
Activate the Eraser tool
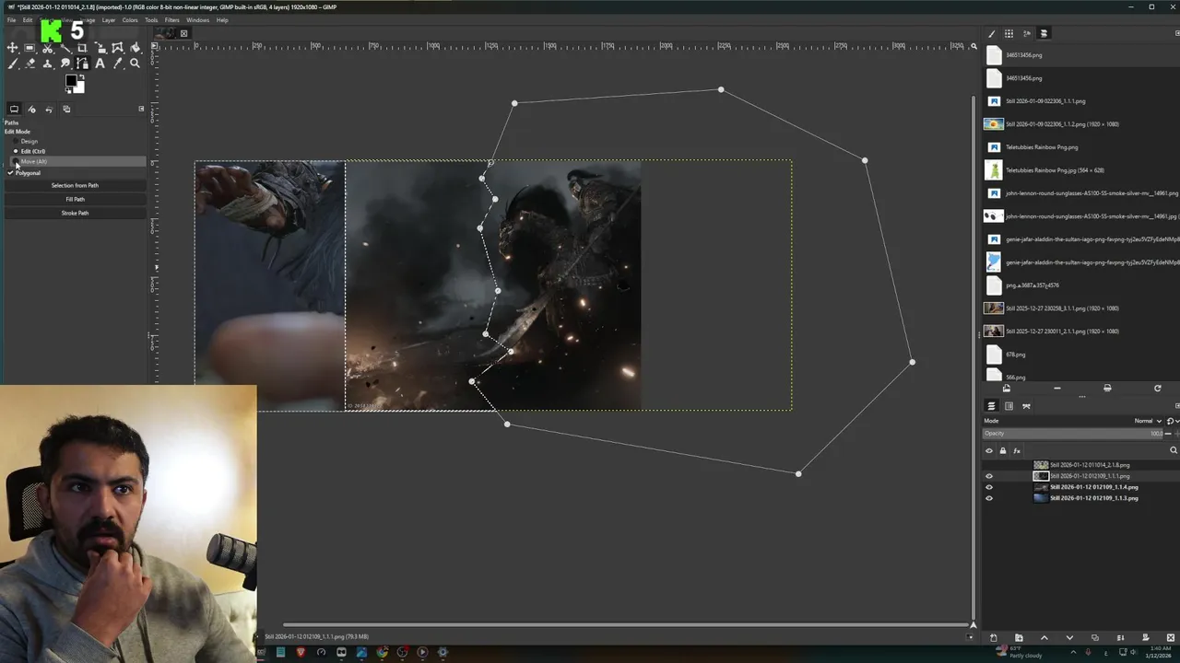click(29, 64)
